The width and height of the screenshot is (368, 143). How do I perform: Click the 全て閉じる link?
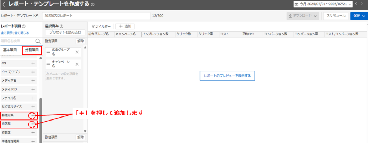22,33
